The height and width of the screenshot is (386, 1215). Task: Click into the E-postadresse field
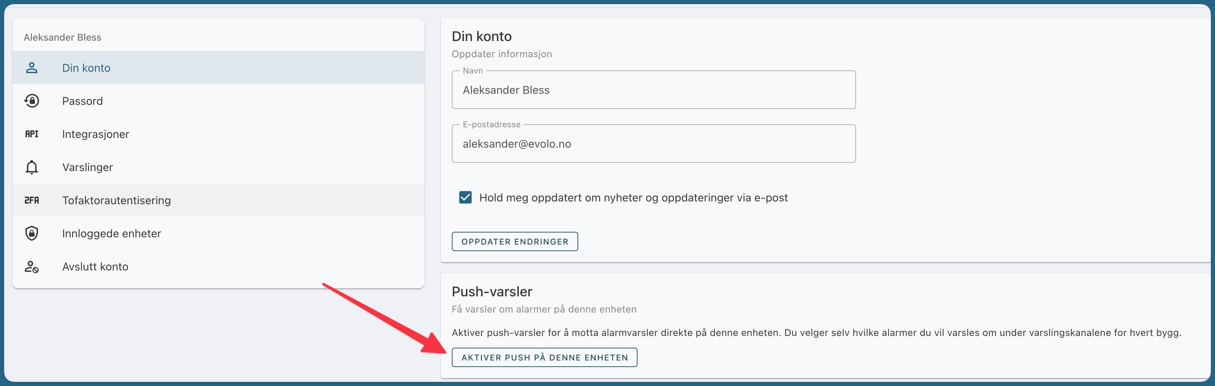(653, 144)
